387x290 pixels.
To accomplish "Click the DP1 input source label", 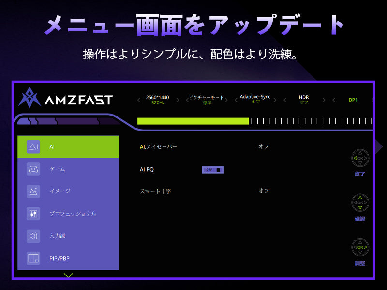I will (353, 100).
